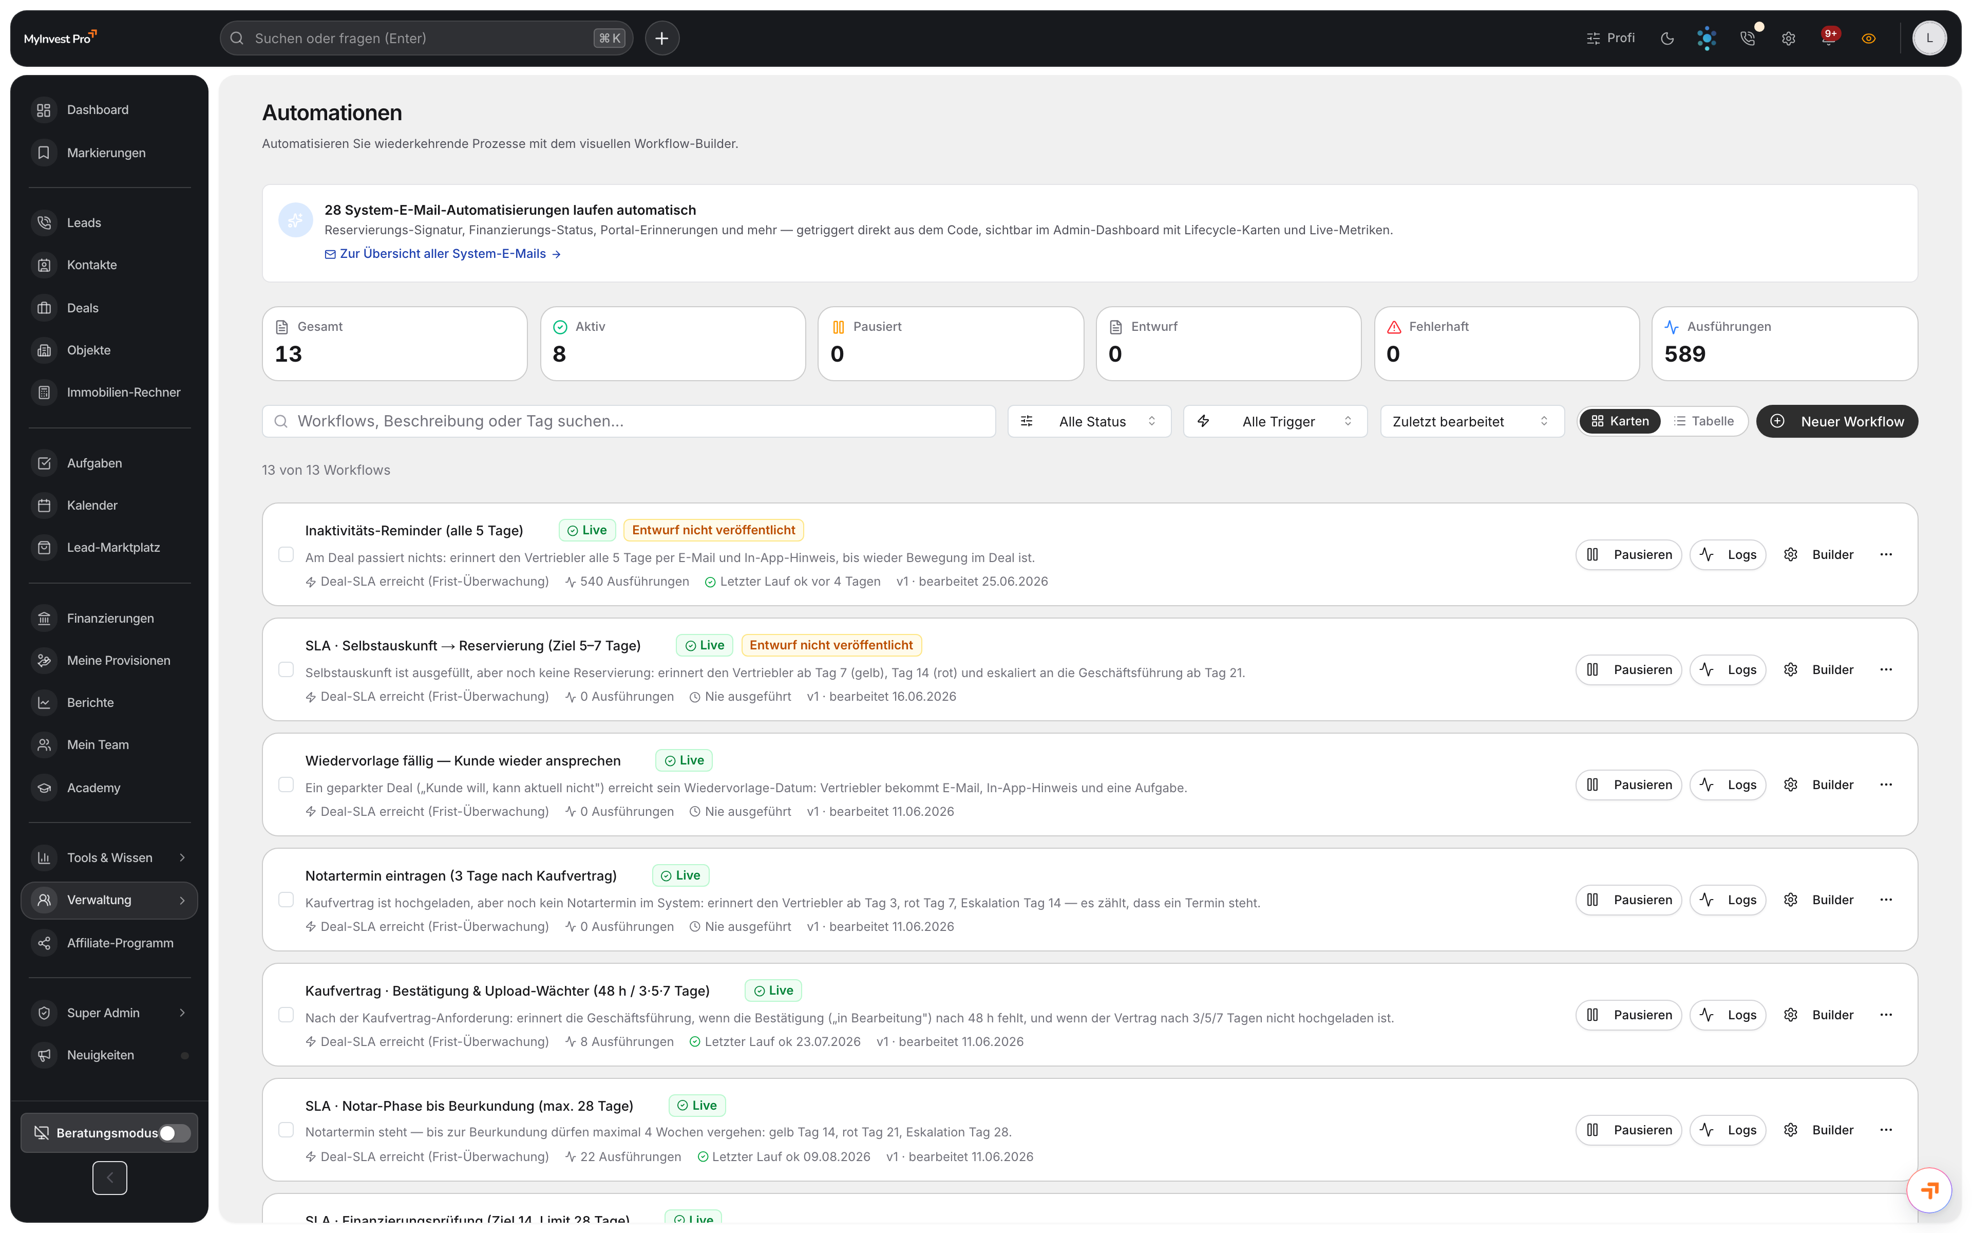The width and height of the screenshot is (1972, 1233).
Task: Filter by the Aktiv stat card
Action: click(672, 343)
